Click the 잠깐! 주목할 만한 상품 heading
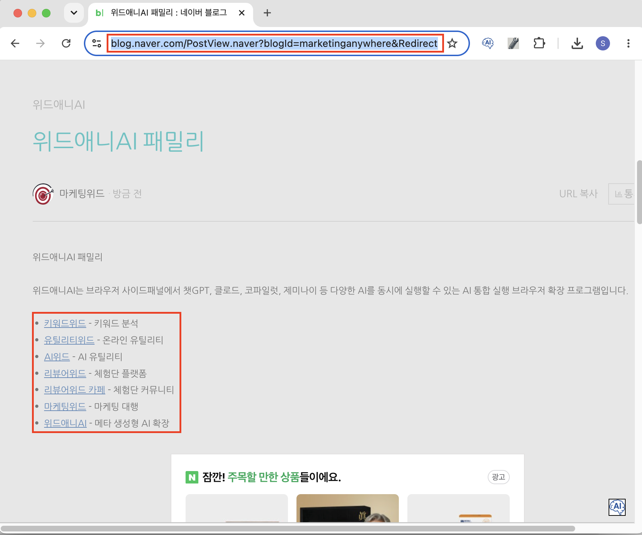Image resolution: width=642 pixels, height=535 pixels. click(272, 477)
